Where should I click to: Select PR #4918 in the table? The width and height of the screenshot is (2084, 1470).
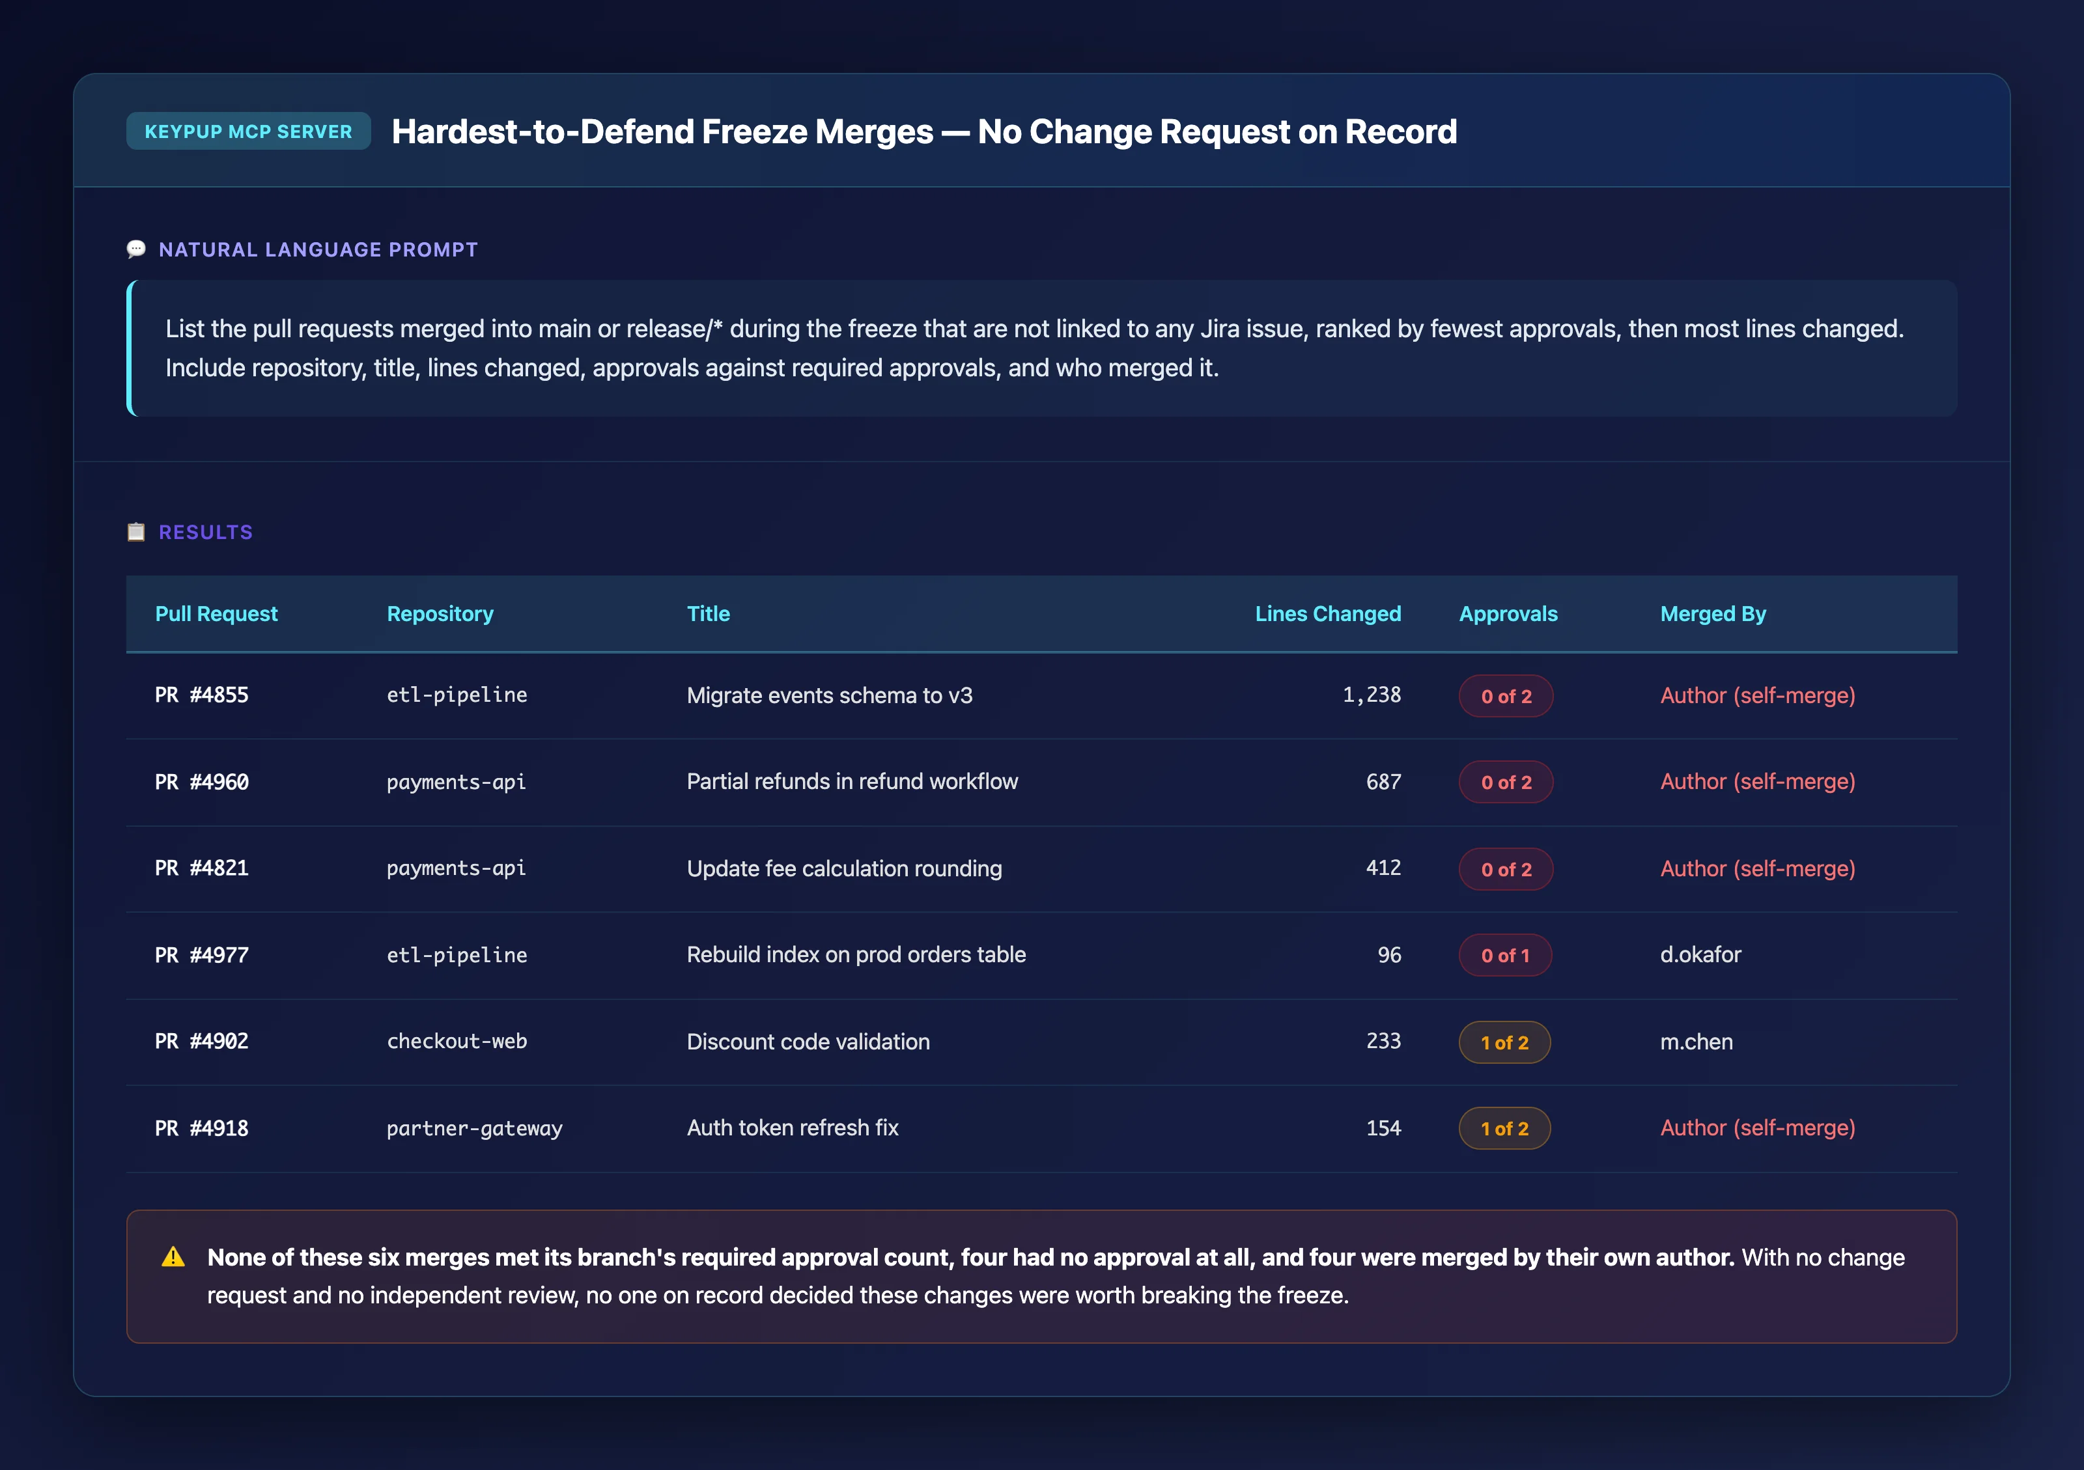[201, 1128]
